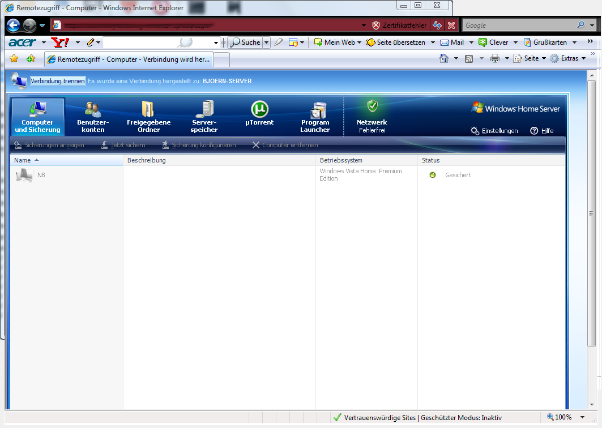Sort list by Name column header
The image size is (602, 428).
(23, 160)
